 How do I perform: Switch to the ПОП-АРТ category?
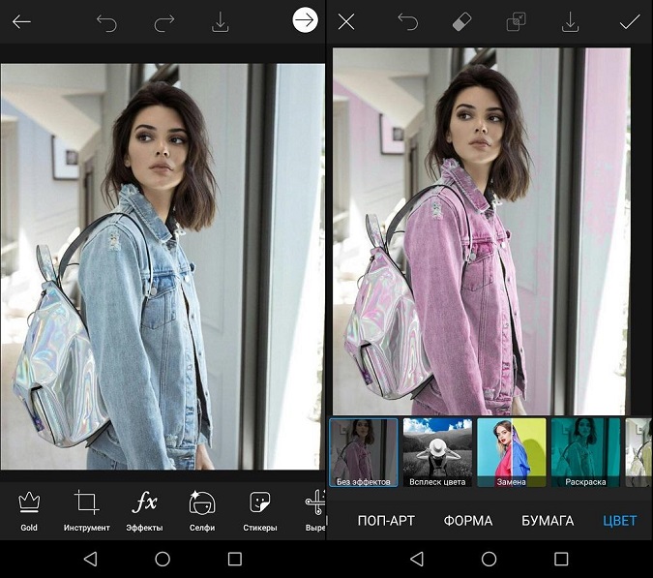(x=386, y=521)
